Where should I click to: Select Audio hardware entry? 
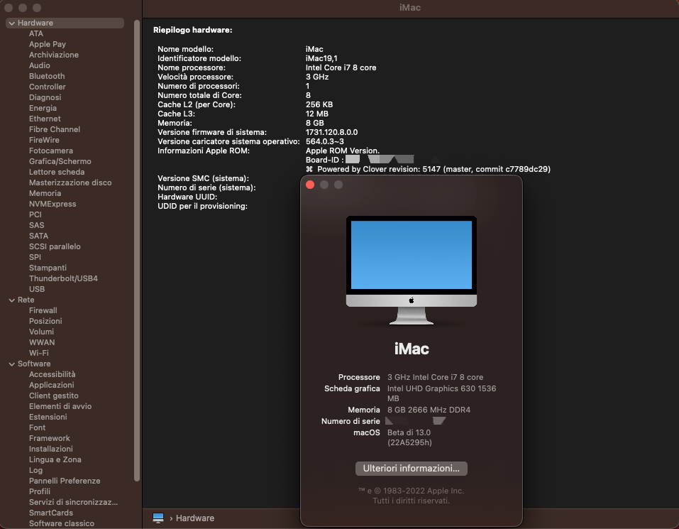pyautogui.click(x=40, y=65)
